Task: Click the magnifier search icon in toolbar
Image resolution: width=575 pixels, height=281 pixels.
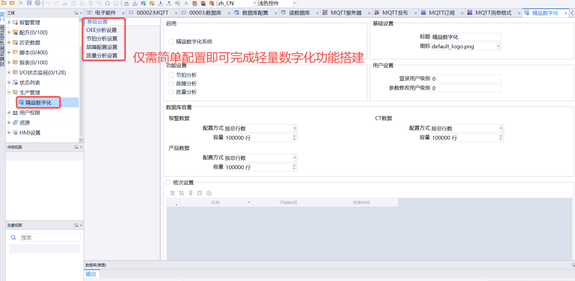Action: [108, 3]
